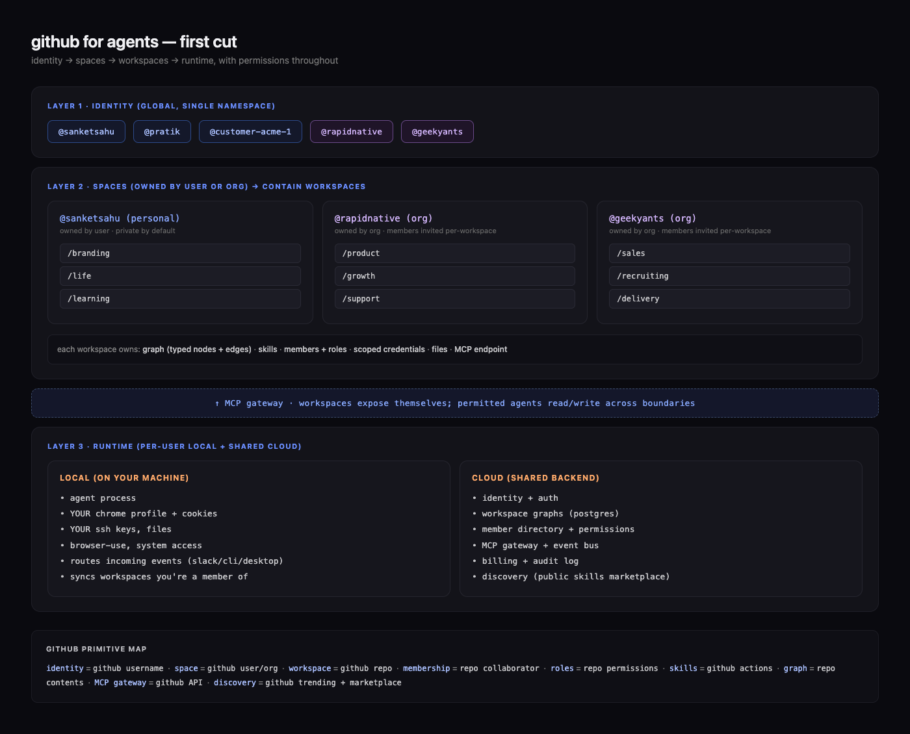Open the /sales workspace row

tap(729, 253)
